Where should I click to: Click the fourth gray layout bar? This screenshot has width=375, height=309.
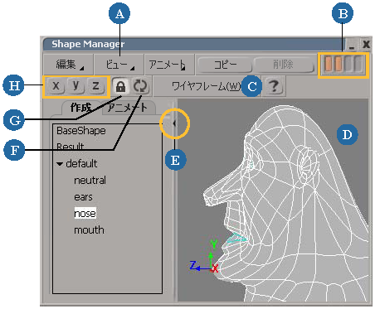pyautogui.click(x=358, y=64)
